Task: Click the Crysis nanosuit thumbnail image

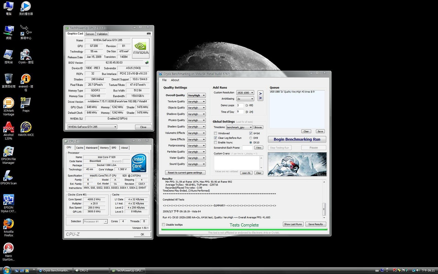Action: (297, 164)
